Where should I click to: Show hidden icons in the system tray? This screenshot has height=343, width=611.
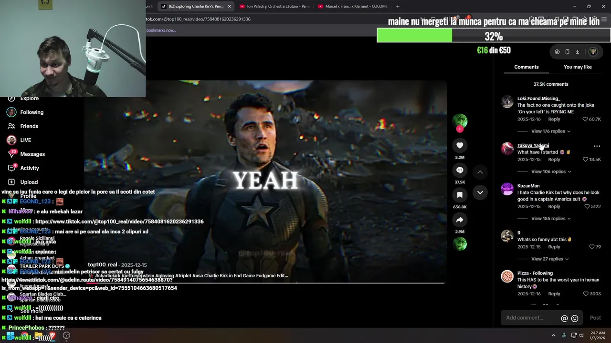[554, 335]
